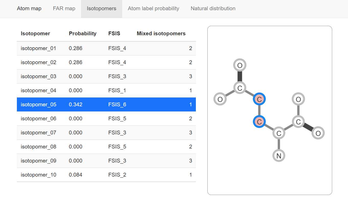The height and width of the screenshot is (208, 348).
Task: Click the C atom below top O
Action: click(x=240, y=88)
